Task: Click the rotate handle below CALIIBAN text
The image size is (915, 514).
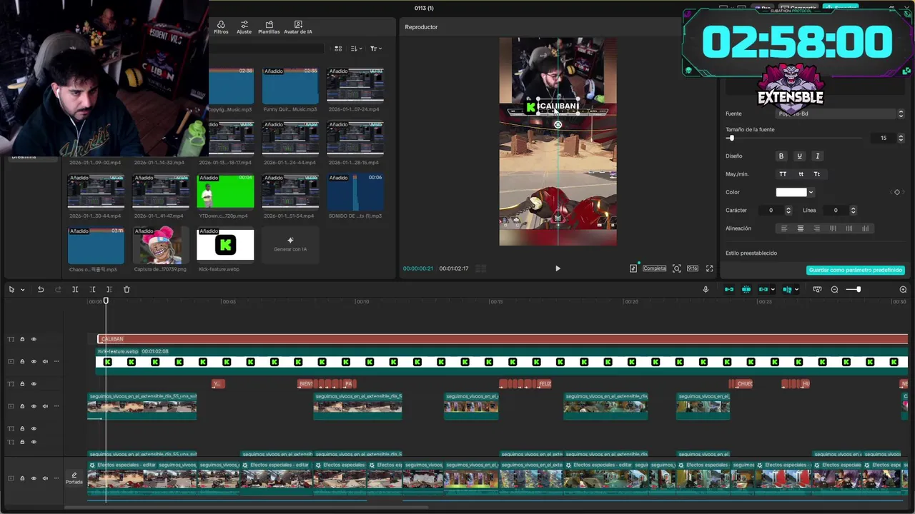Action: point(558,125)
